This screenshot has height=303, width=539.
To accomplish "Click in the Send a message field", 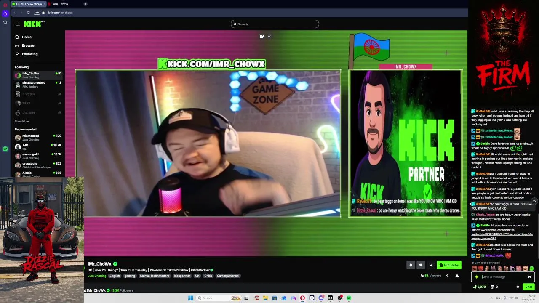I will [503, 277].
